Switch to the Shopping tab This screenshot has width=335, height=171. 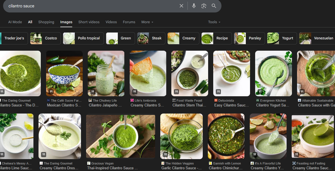pos(46,22)
